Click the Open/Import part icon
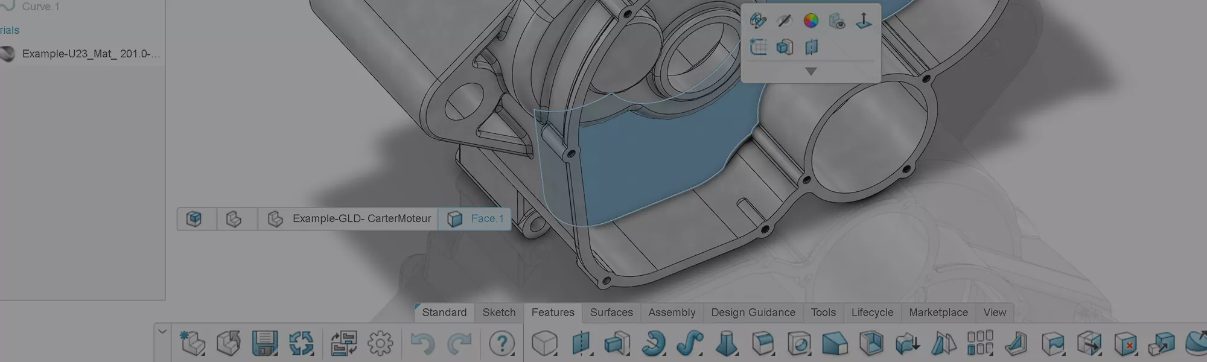Screen dimensions: 1207x362 229,343
